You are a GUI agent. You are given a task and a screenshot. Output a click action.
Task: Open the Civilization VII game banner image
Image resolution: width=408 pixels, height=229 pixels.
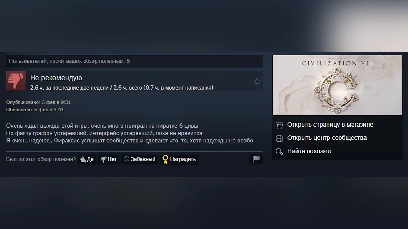pyautogui.click(x=337, y=85)
